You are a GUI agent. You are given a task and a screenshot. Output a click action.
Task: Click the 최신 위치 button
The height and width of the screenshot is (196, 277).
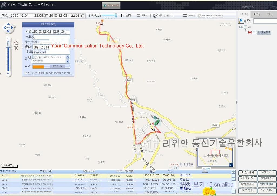pos(248,172)
